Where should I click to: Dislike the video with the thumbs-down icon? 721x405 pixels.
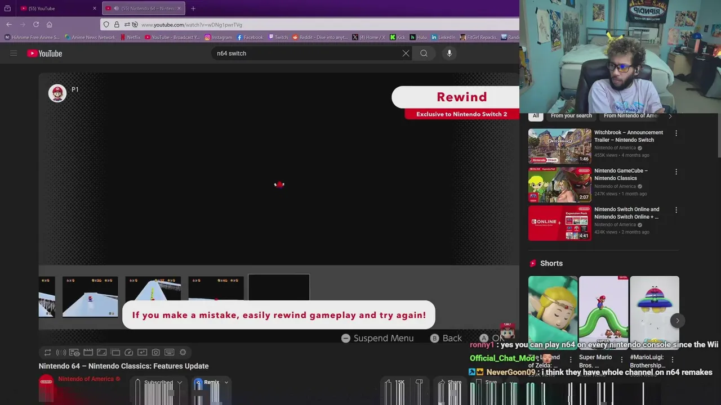pos(419,383)
